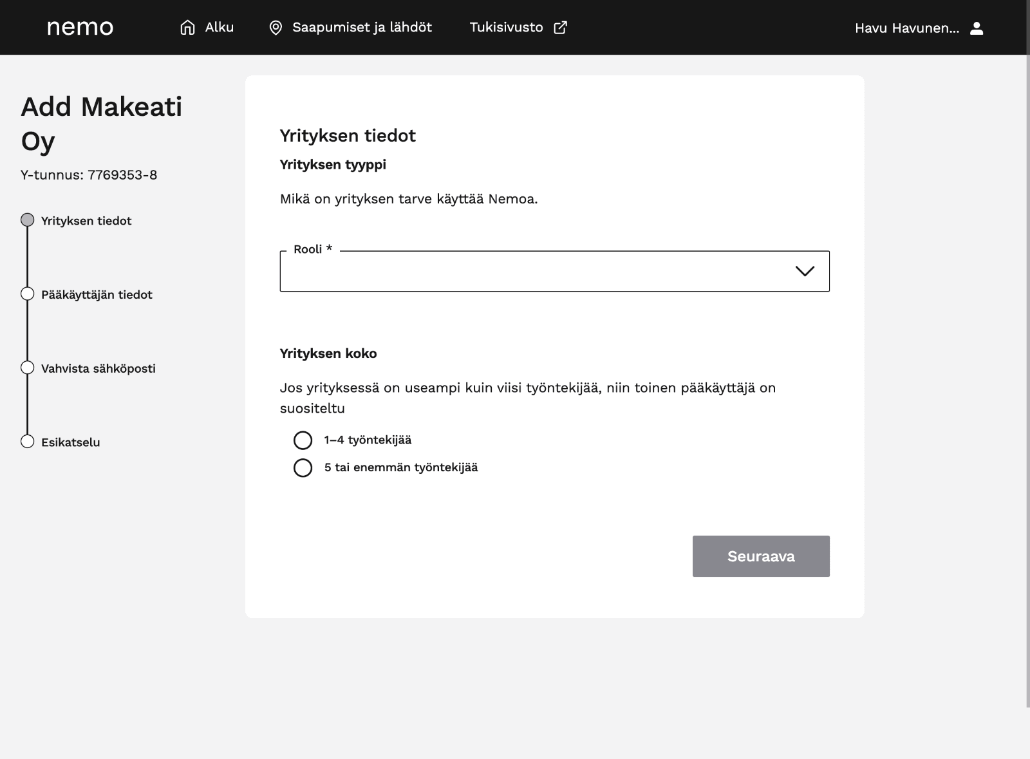1030x759 pixels.
Task: Open the user profile icon
Action: [x=977, y=28]
